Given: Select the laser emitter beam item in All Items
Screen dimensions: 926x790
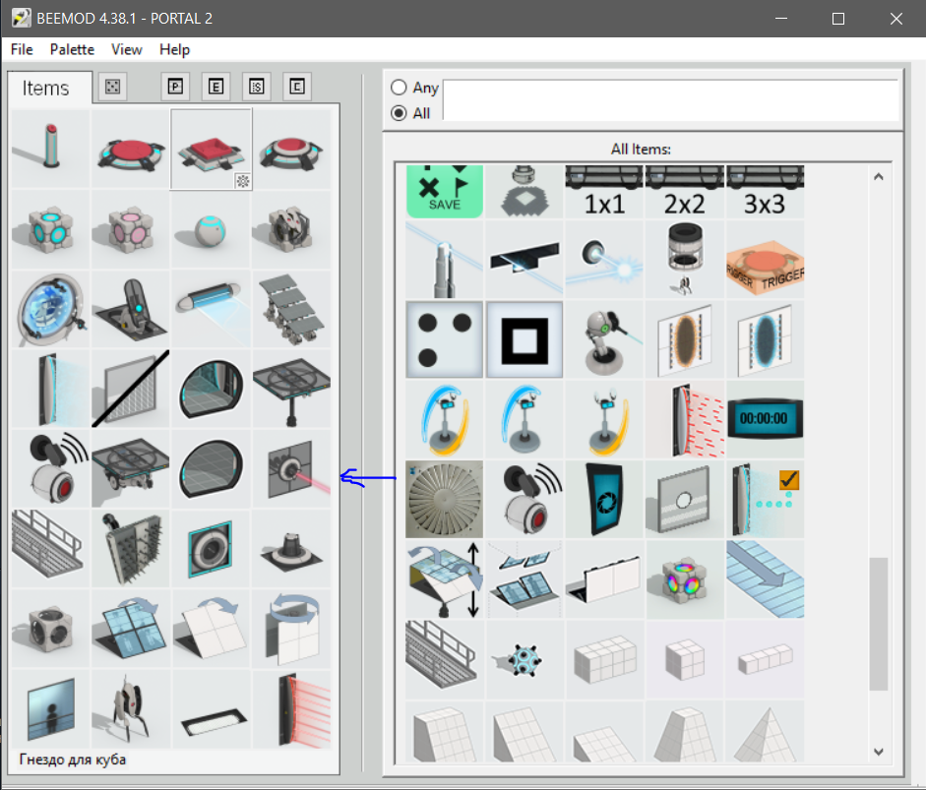Looking at the screenshot, I should (604, 260).
